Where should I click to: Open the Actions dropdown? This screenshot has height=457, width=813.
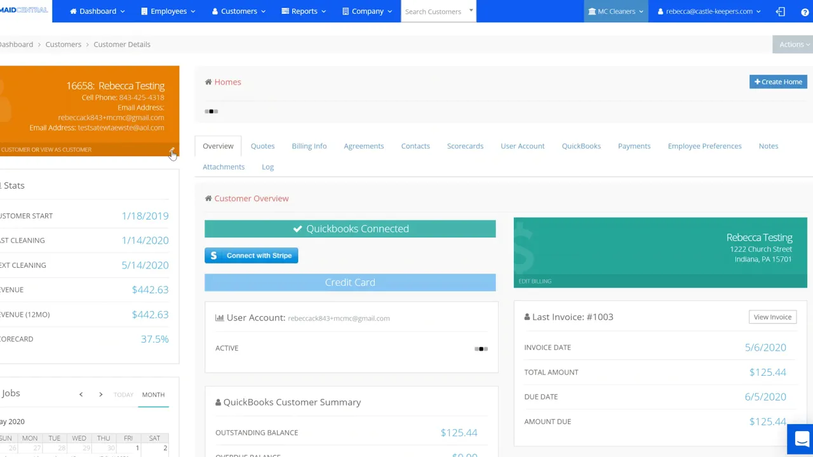(x=793, y=44)
